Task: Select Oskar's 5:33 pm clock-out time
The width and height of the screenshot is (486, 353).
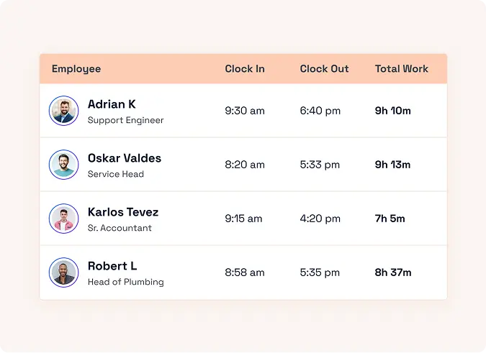Action: tap(320, 165)
